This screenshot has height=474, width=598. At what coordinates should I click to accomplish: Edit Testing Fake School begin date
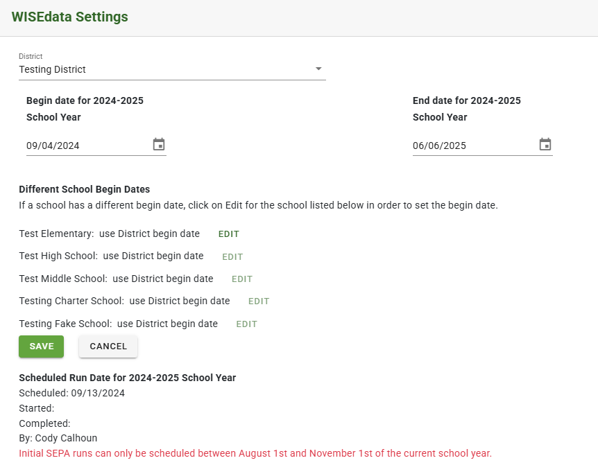click(x=246, y=324)
